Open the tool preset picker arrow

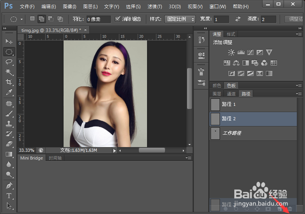coord(21,19)
